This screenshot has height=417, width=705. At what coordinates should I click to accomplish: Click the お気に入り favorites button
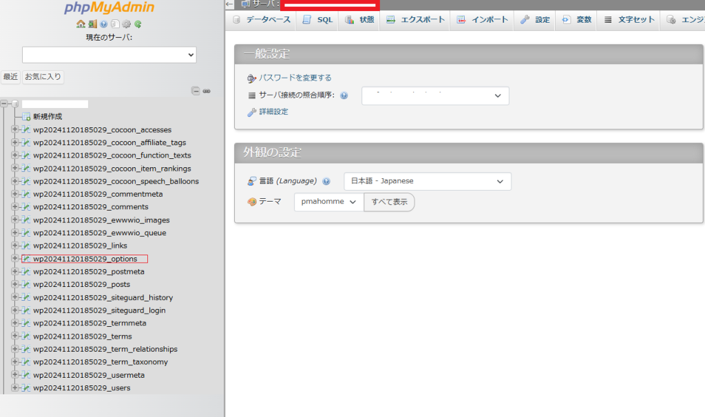click(x=43, y=76)
